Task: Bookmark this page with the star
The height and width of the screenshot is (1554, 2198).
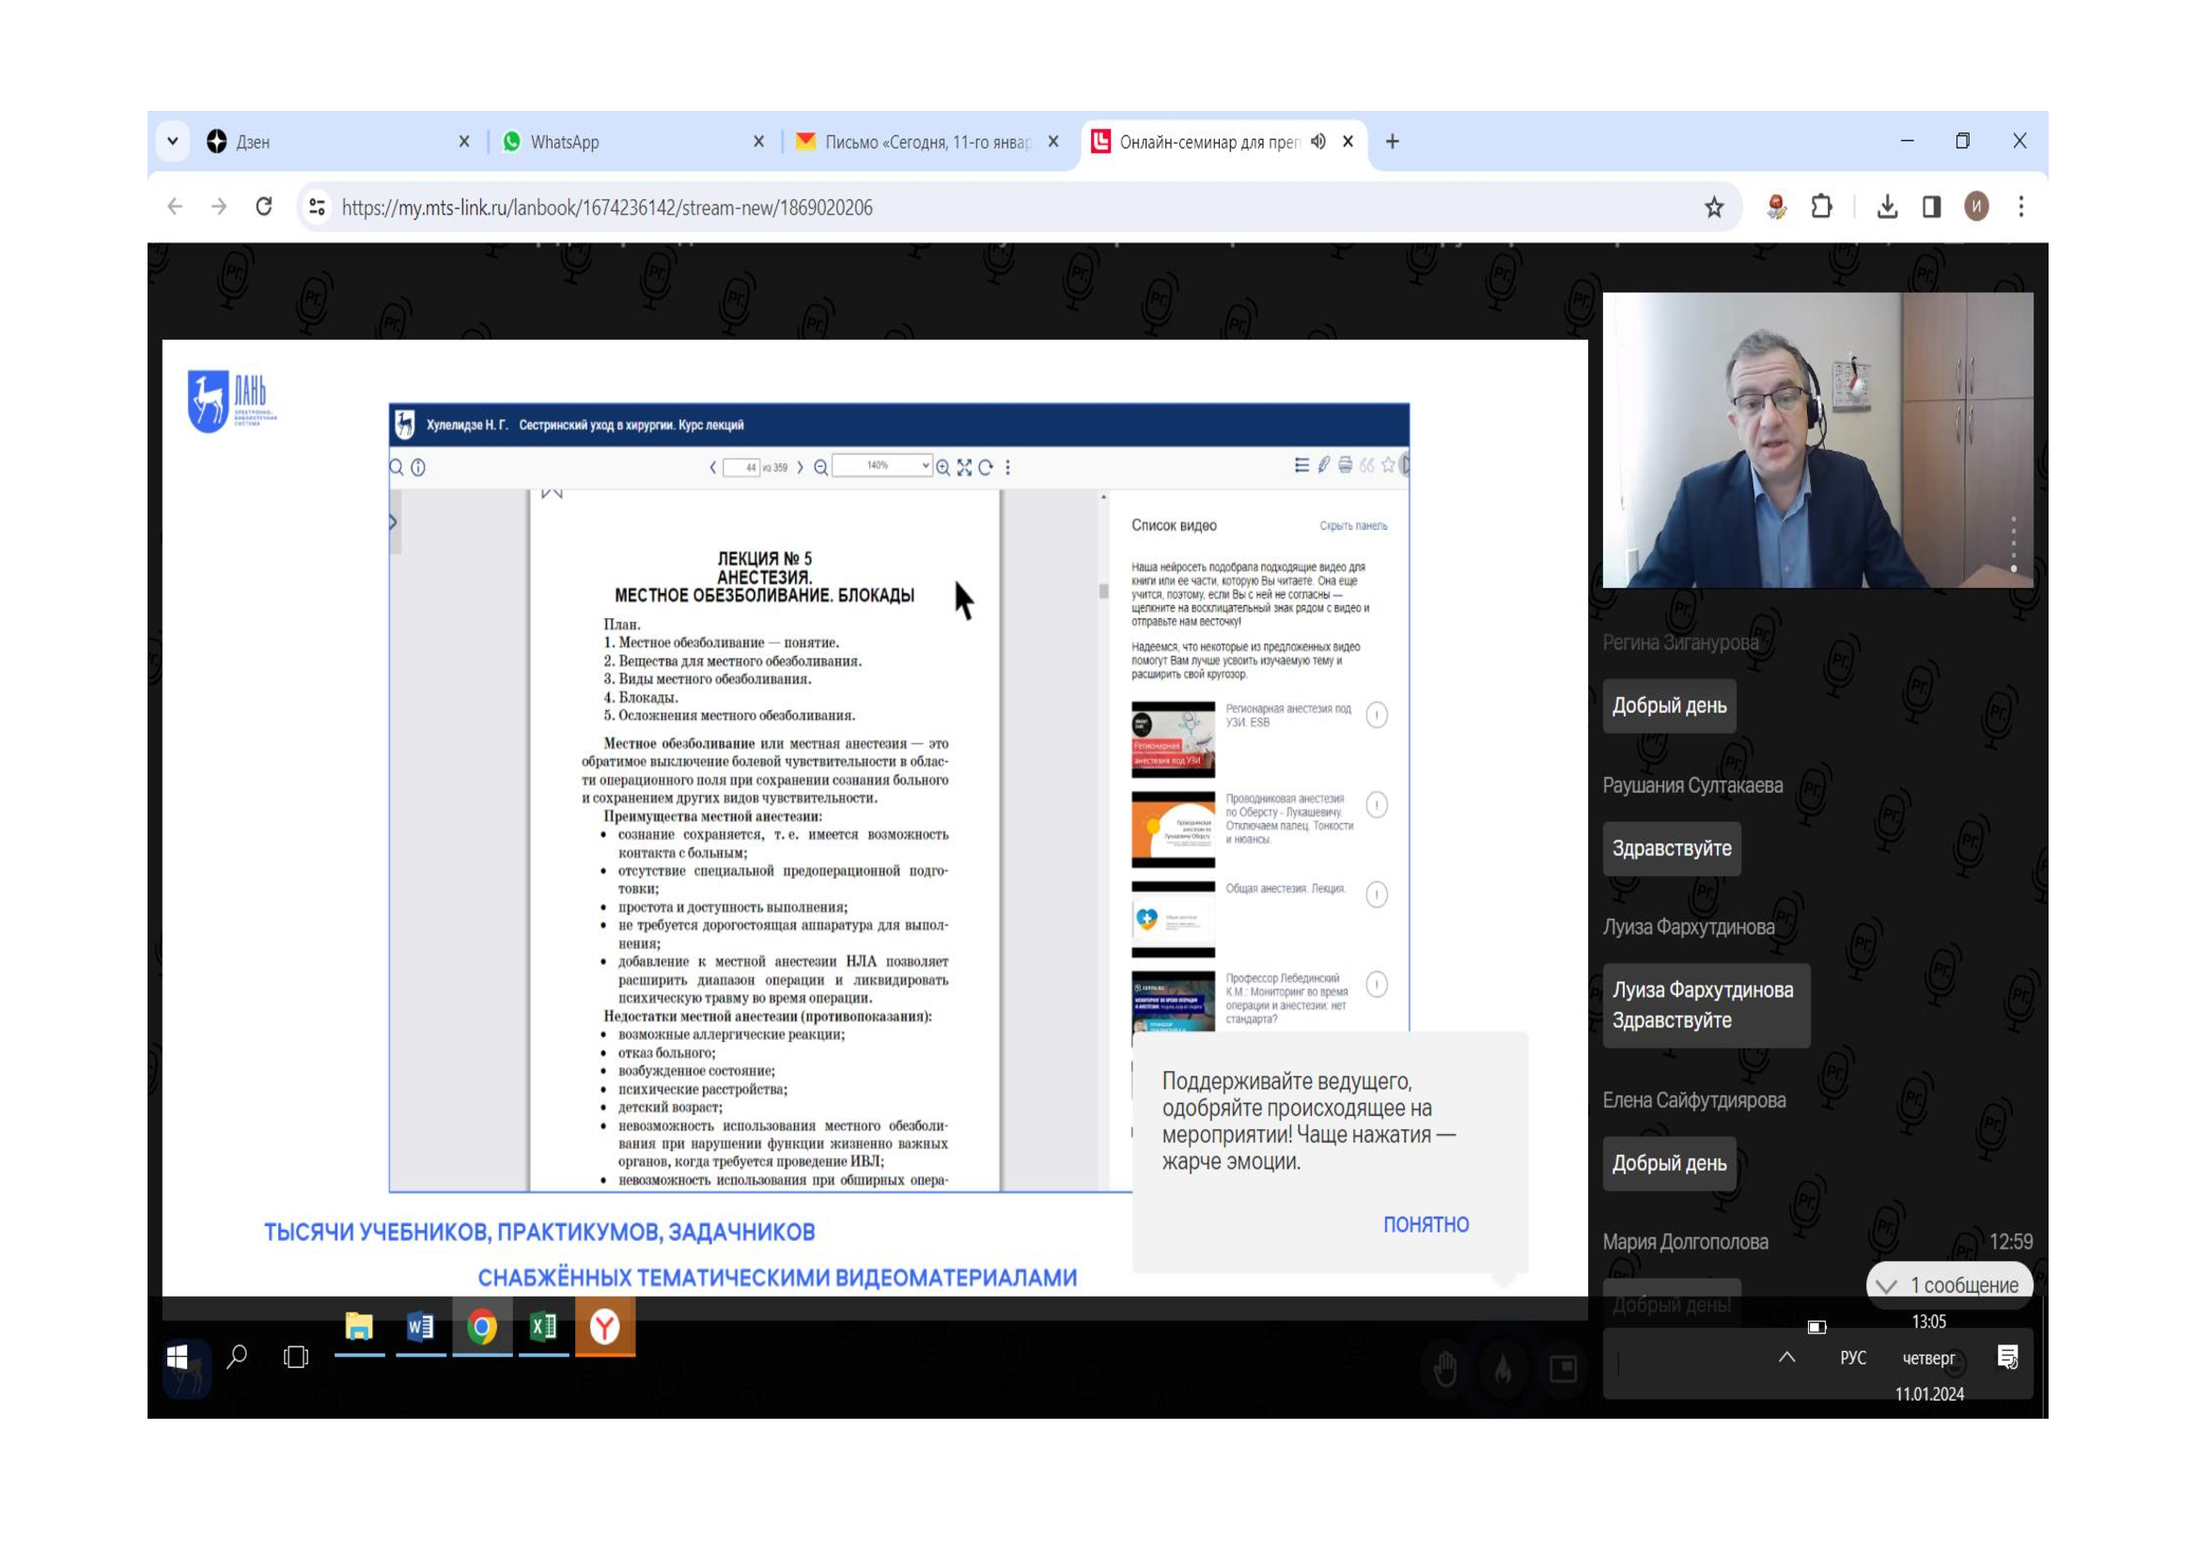Action: [x=1714, y=207]
